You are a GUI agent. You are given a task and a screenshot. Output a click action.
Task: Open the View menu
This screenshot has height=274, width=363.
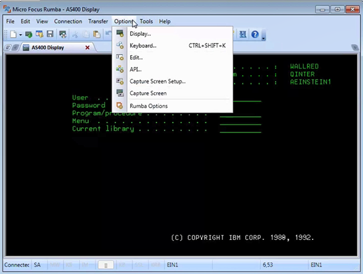(42, 21)
